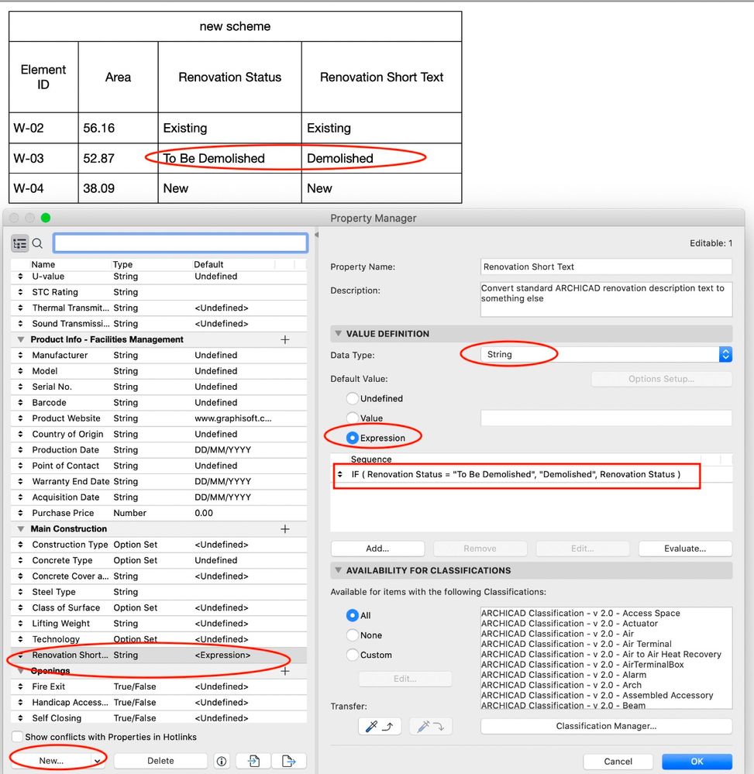Select the Warranty End Date property row
Image resolution: width=754 pixels, height=774 pixels.
(159, 482)
